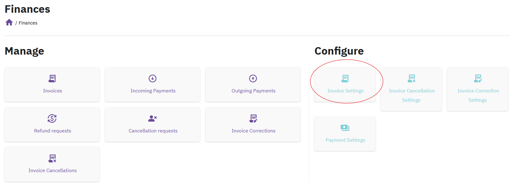This screenshot has height=183, width=510.
Task: Go to Incoming Payments text link
Action: (153, 91)
